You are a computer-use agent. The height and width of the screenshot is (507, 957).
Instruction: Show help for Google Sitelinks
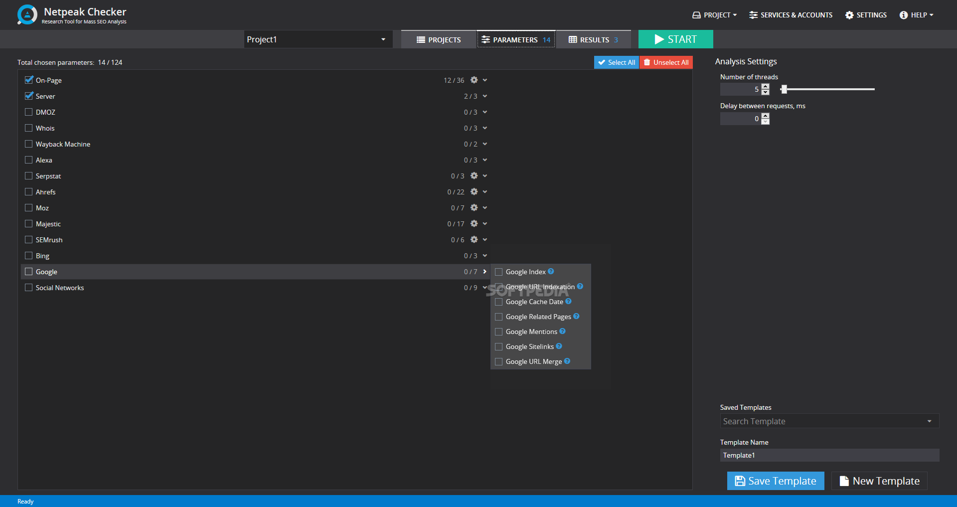pos(559,346)
